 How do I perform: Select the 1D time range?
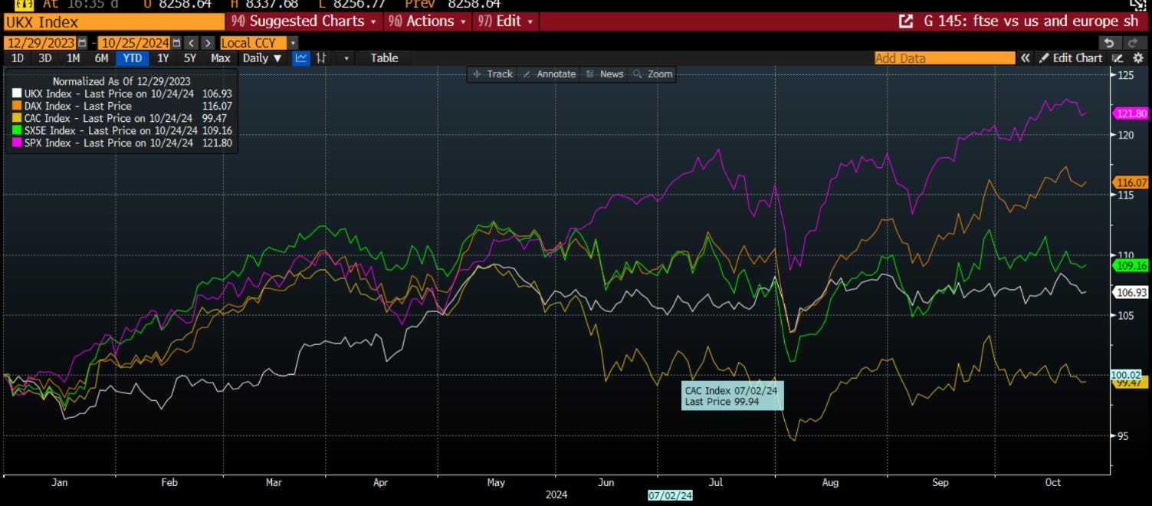(x=17, y=58)
